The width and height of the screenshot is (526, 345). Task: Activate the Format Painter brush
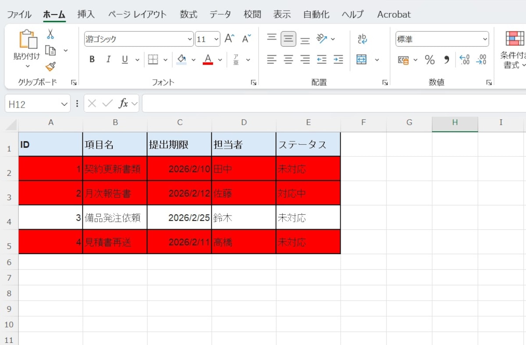click(51, 66)
